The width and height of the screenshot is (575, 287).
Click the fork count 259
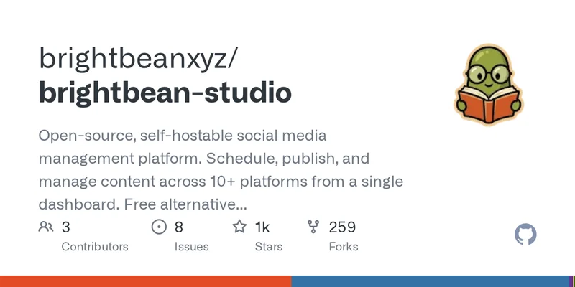[x=342, y=227]
